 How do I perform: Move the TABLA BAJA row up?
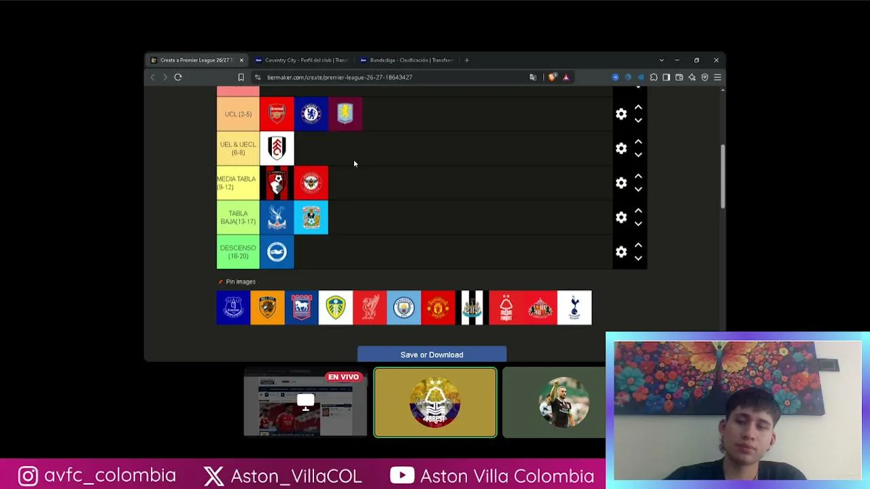pos(638,211)
